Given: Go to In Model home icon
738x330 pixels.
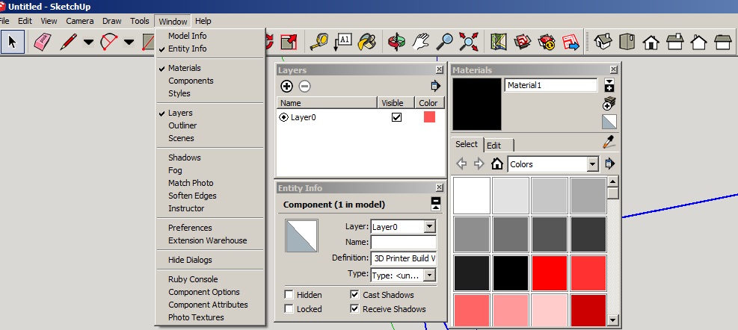Looking at the screenshot, I should tap(497, 164).
